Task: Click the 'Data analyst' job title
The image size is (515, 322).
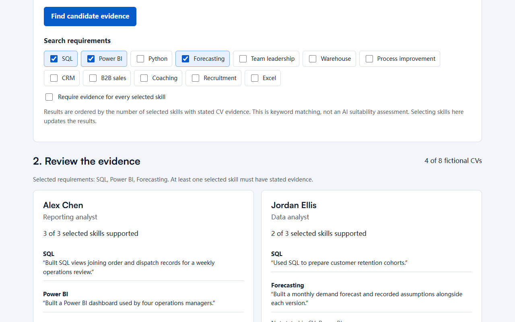Action: coord(290,217)
